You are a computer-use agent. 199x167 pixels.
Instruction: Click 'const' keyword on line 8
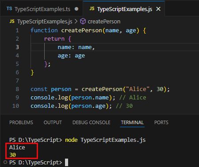39,89
